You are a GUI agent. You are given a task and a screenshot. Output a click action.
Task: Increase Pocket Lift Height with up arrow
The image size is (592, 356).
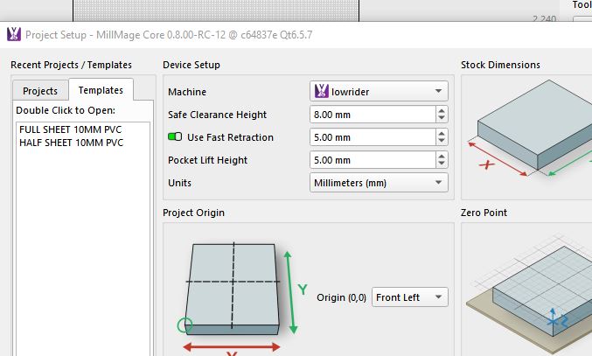442,156
